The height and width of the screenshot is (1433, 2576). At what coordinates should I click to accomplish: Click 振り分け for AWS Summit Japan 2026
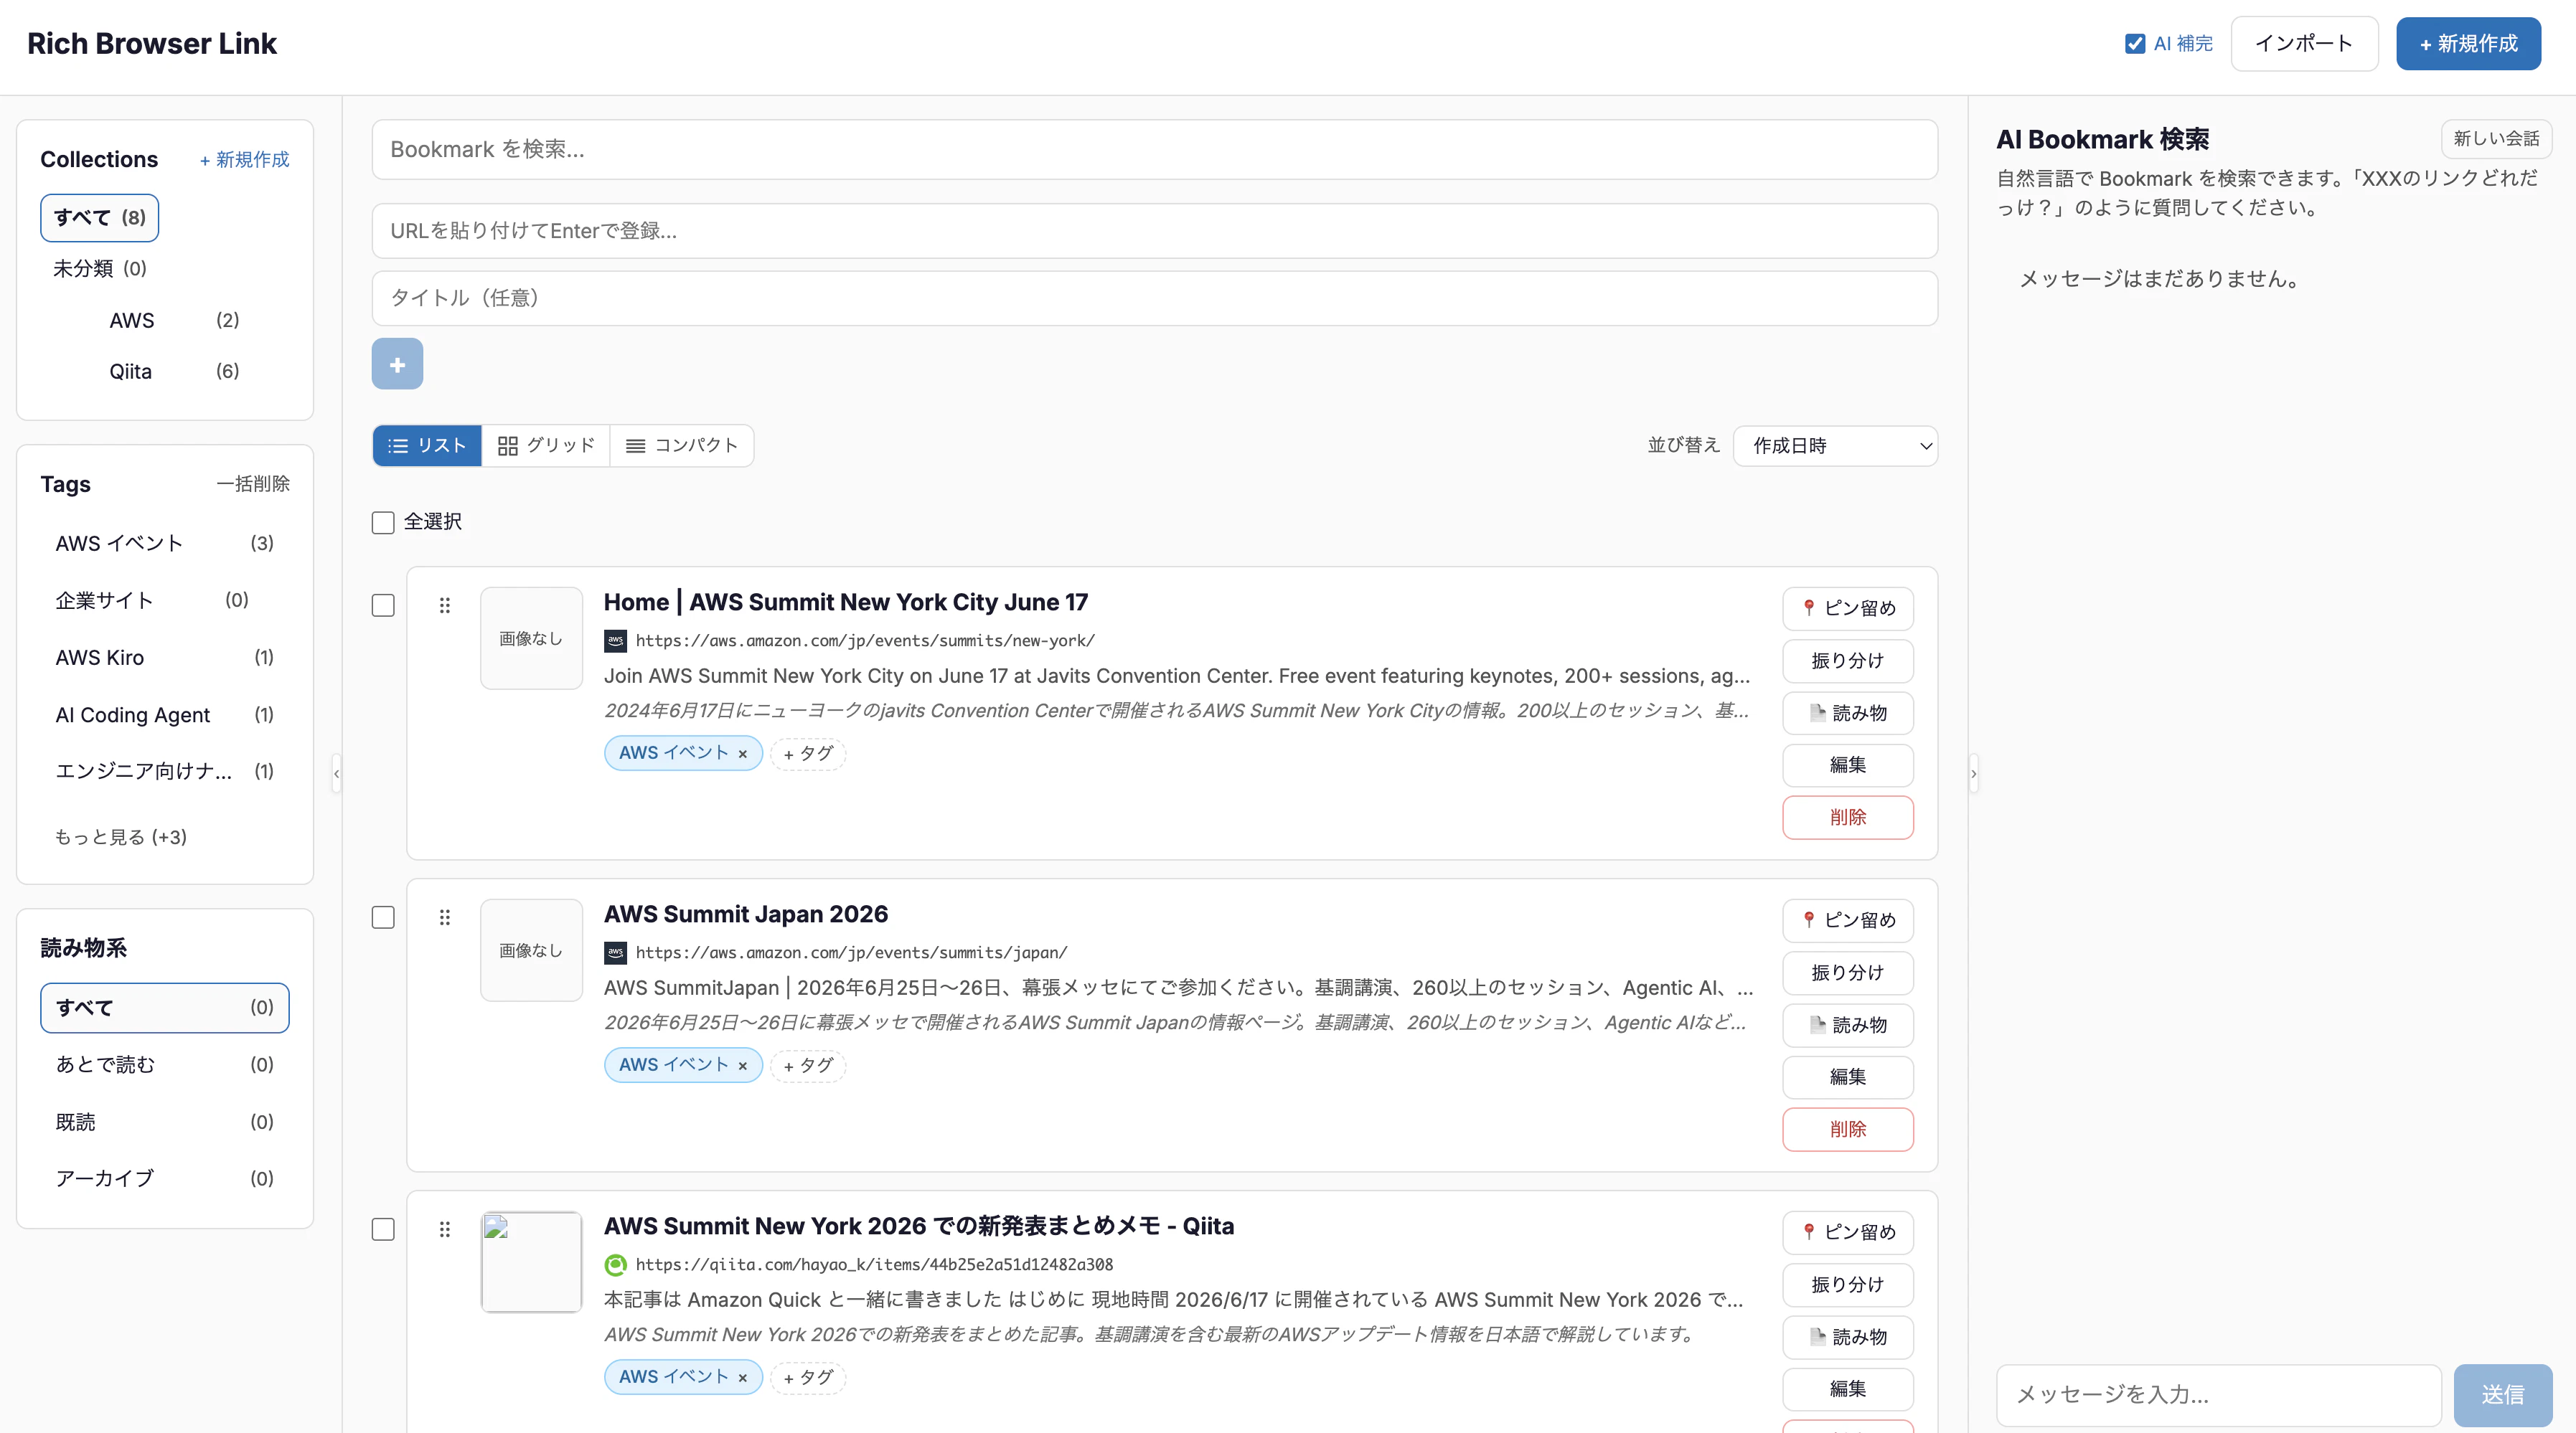[1848, 973]
